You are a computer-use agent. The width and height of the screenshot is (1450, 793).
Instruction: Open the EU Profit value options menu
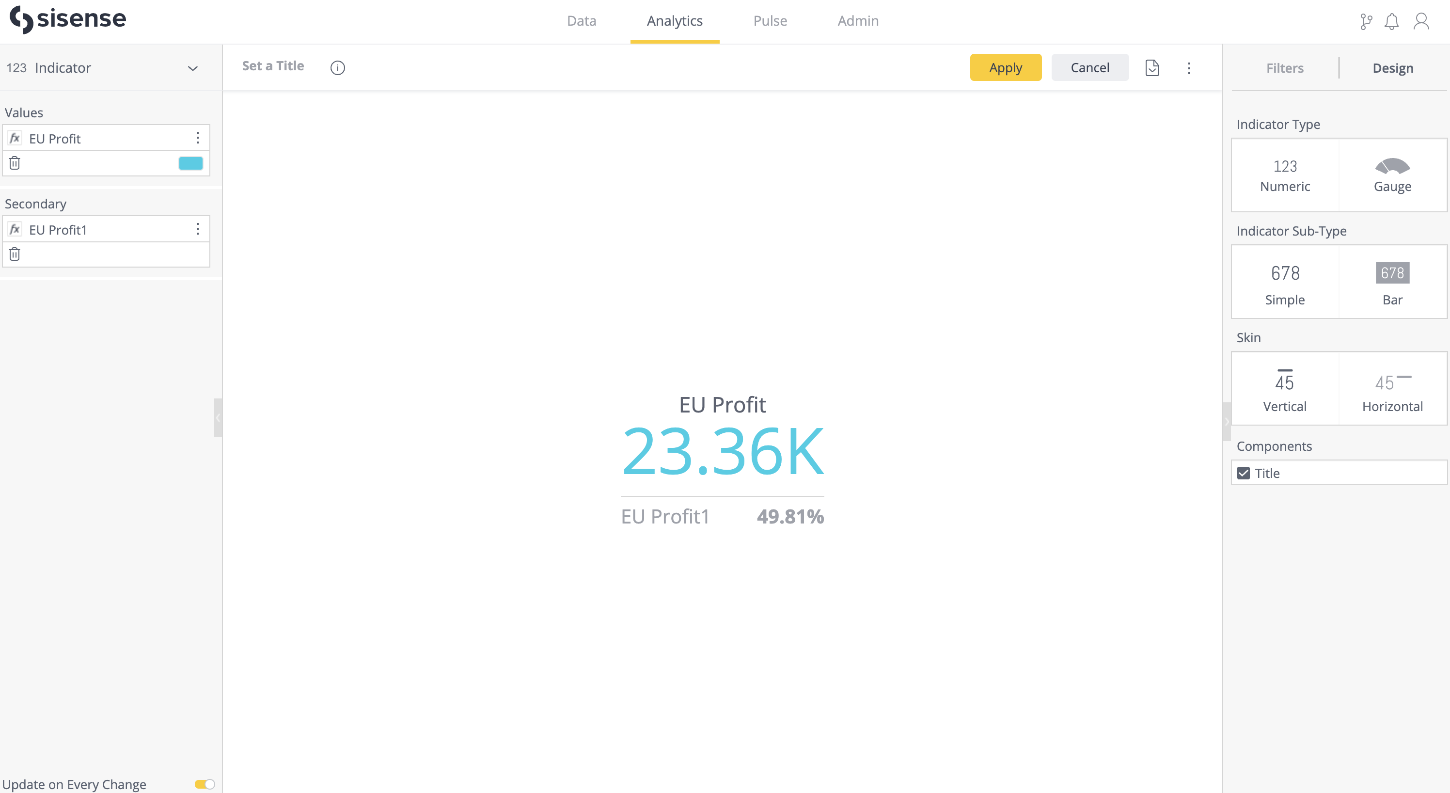[x=198, y=138]
